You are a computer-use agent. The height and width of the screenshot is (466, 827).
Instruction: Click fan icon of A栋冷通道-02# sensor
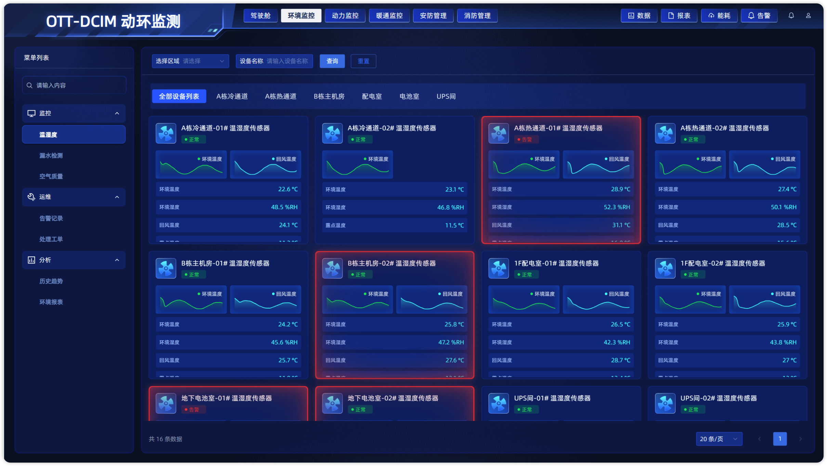point(332,133)
